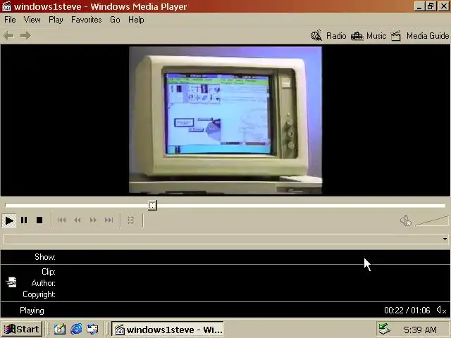
Task: Open the Help menu
Action: [136, 20]
